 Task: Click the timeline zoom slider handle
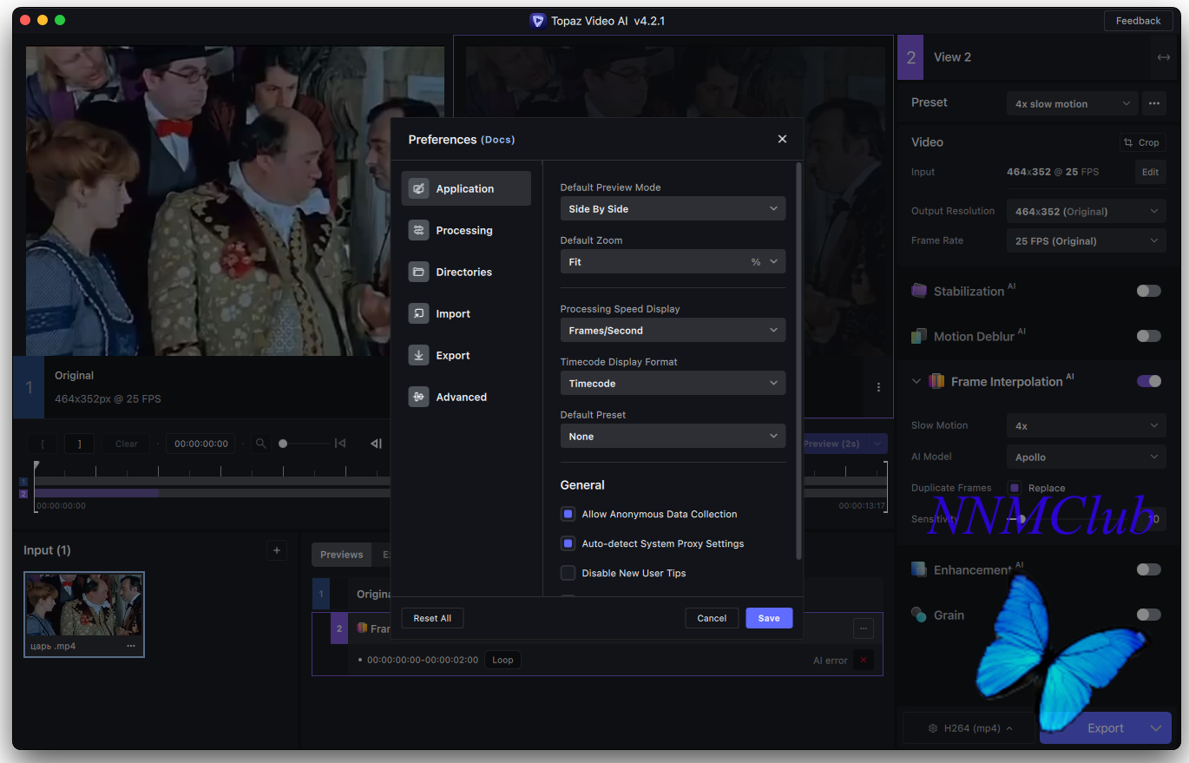(x=283, y=444)
